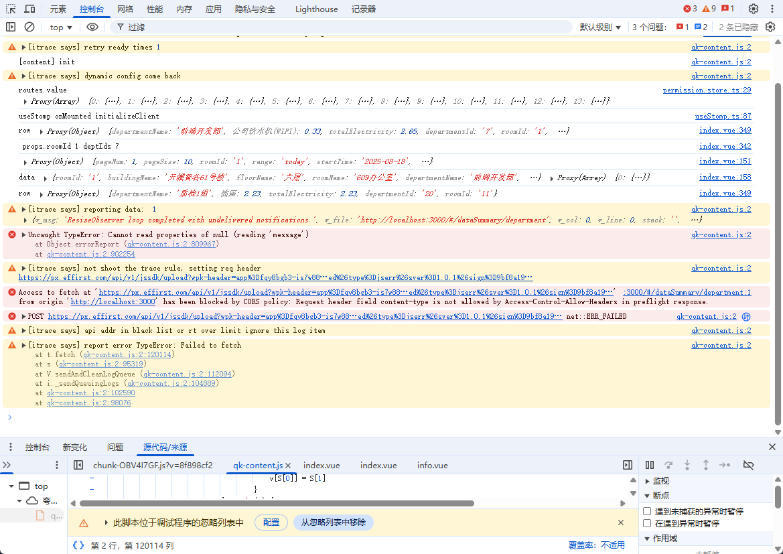The width and height of the screenshot is (783, 554).
Task: Close the bottom drawer with X
Action: tap(772, 447)
